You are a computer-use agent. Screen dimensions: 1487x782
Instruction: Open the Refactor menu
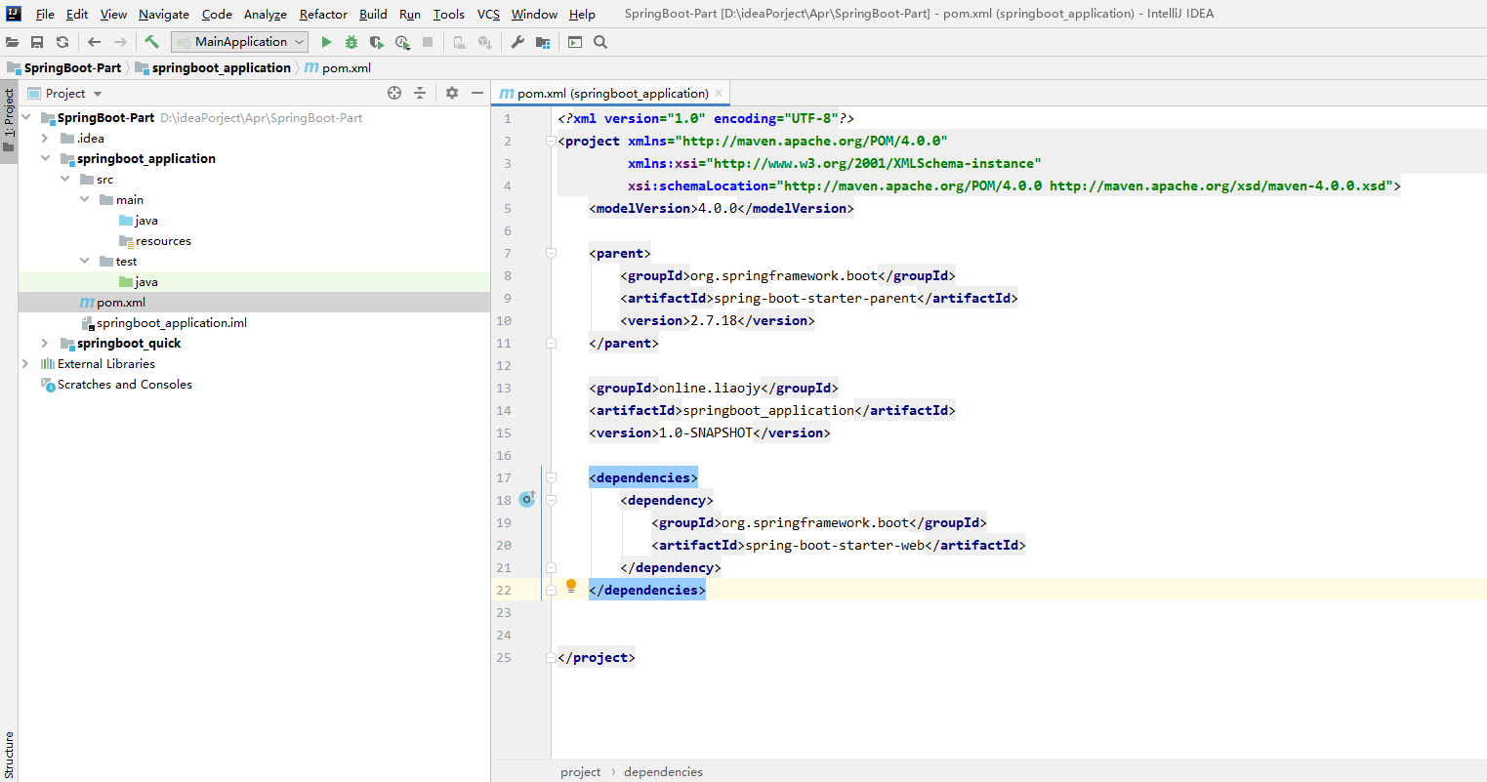point(323,14)
